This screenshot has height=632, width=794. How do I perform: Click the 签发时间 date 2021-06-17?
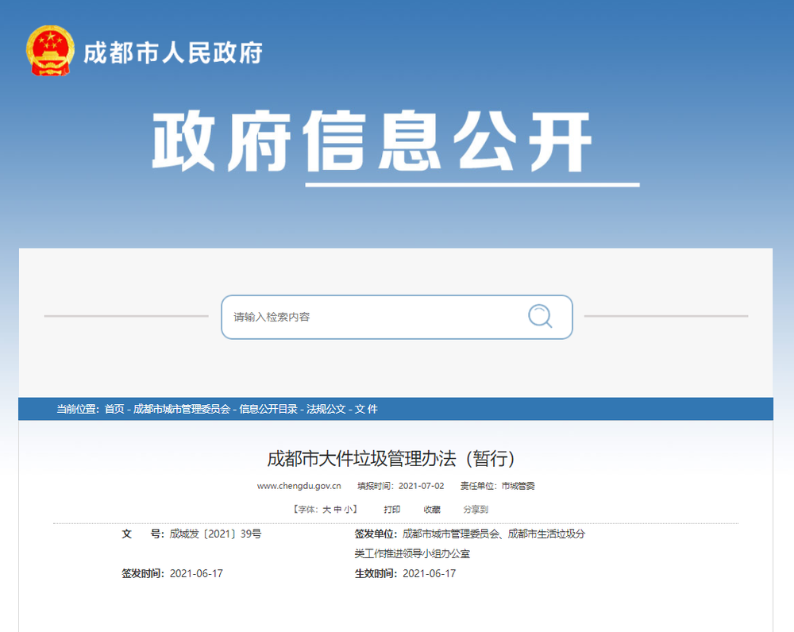(196, 573)
